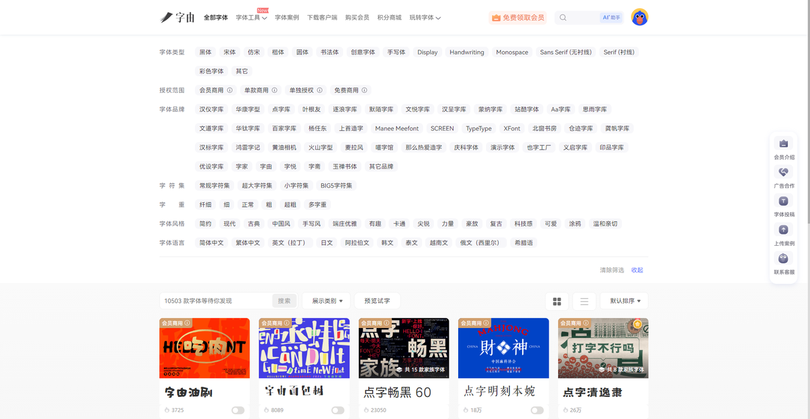Expand the 玩转字体 menu in navbar

(x=425, y=18)
